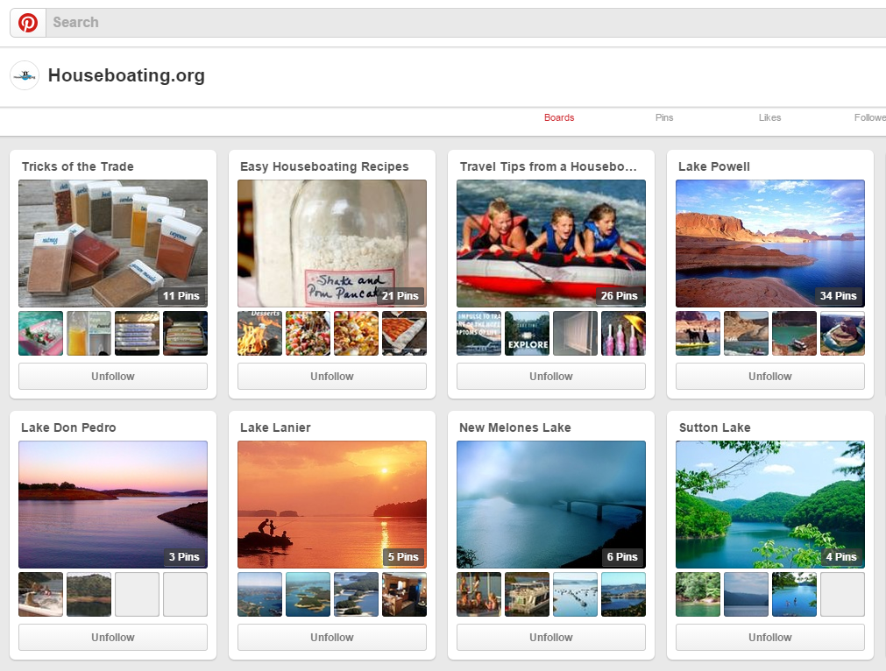The height and width of the screenshot is (671, 886).
Task: Open the first aerial islands pin in Lake Lanier
Action: pos(260,594)
